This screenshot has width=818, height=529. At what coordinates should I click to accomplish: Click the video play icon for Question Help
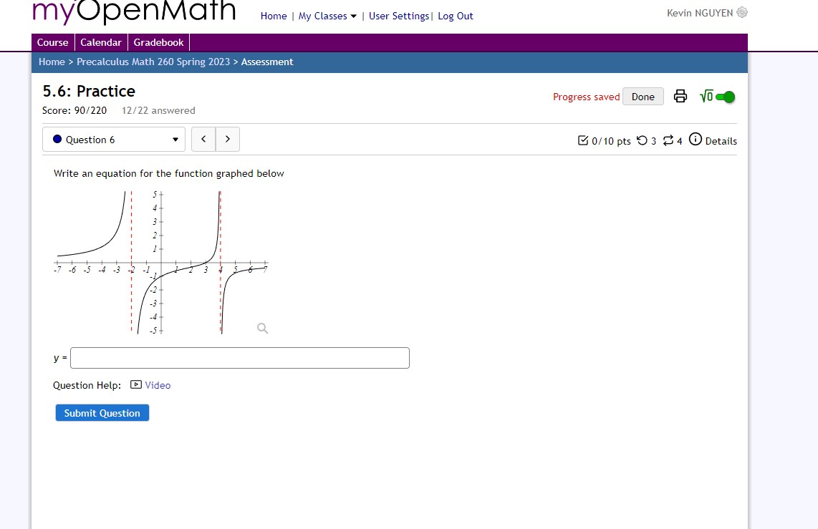coord(135,385)
